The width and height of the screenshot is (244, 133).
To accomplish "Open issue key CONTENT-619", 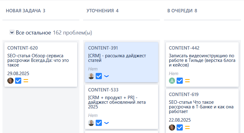I will tap(184, 95).
